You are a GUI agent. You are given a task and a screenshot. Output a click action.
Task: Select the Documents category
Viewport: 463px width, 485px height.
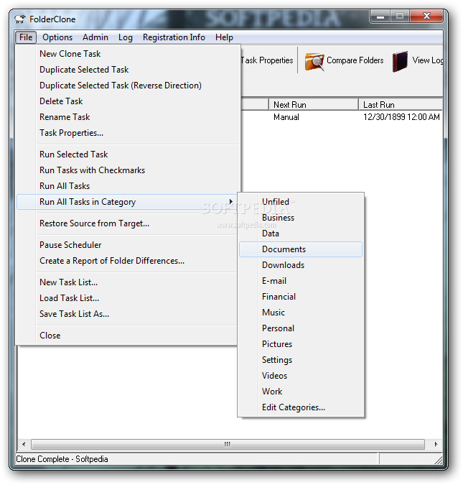[x=301, y=249]
